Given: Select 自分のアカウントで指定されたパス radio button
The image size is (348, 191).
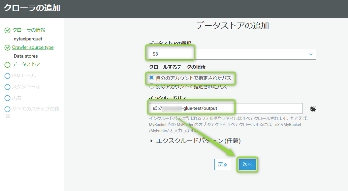Looking at the screenshot, I should click(x=152, y=77).
